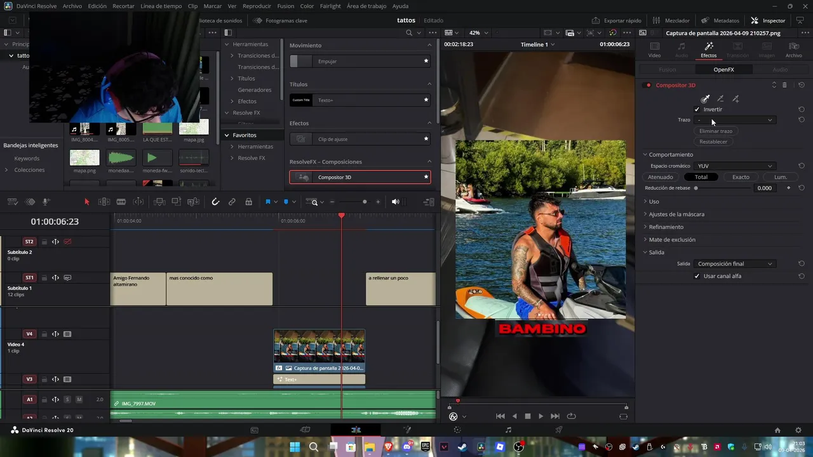
Task: Click the Restablecer button
Action: click(713, 142)
